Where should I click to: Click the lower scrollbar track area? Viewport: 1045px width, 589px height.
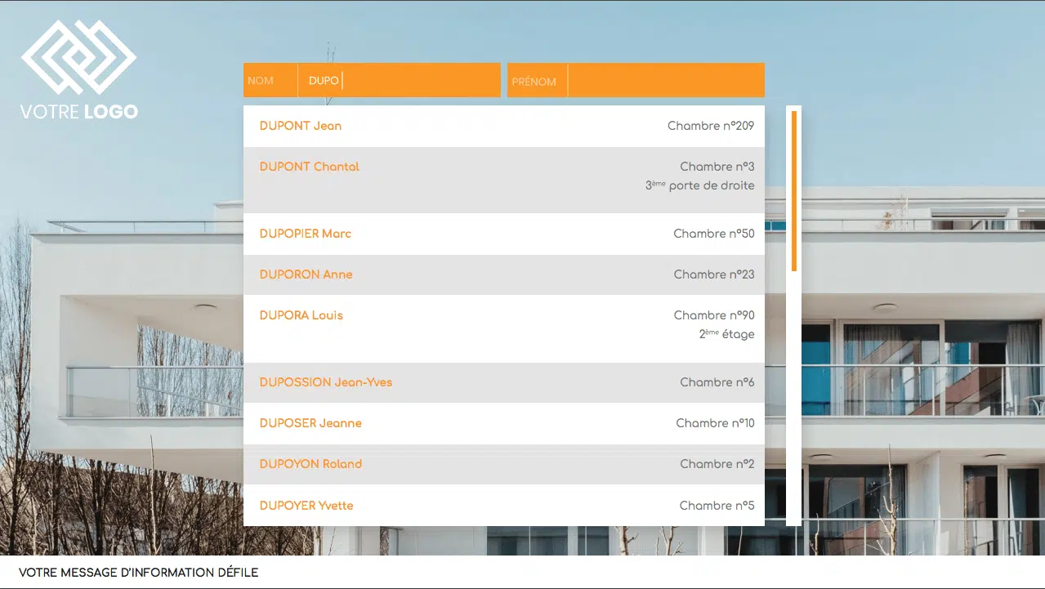click(x=793, y=408)
